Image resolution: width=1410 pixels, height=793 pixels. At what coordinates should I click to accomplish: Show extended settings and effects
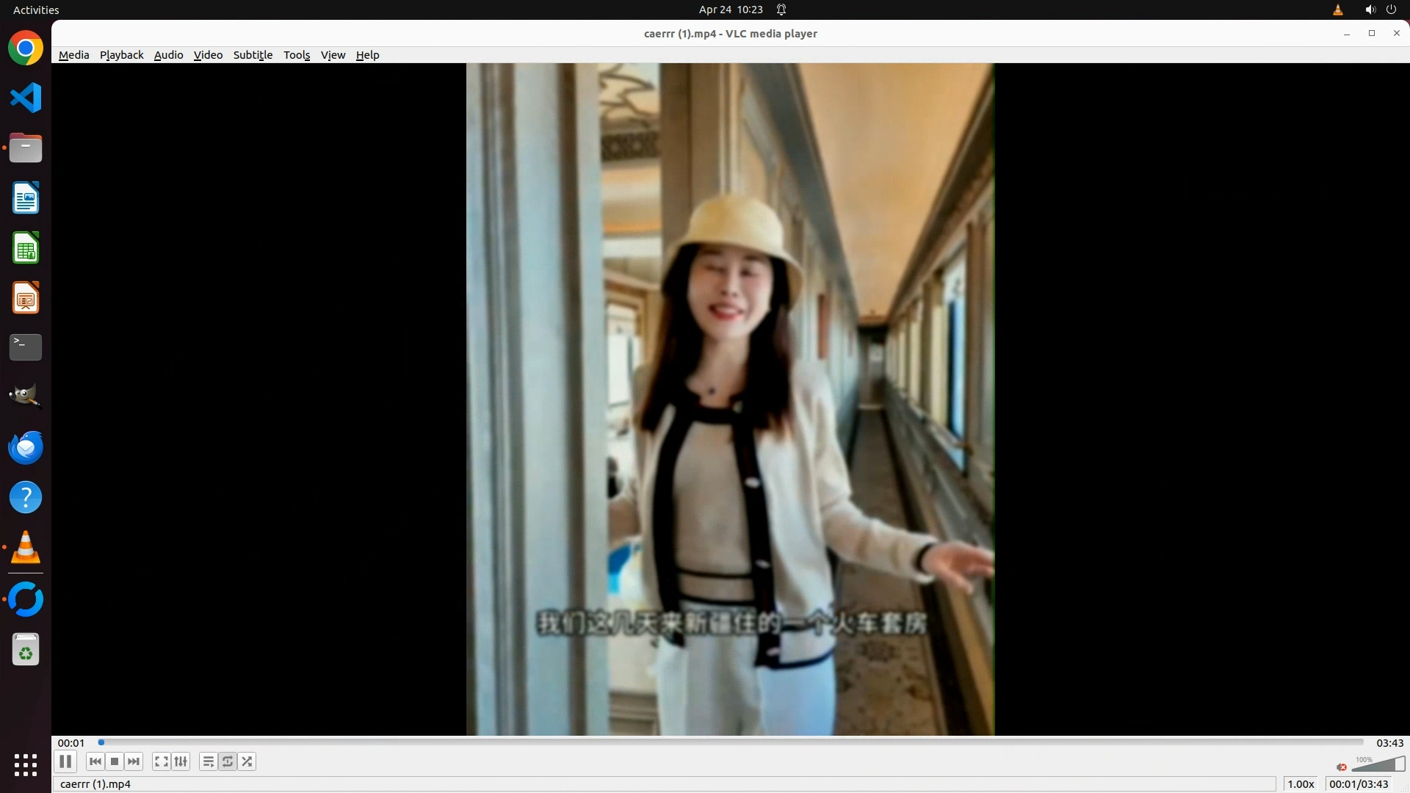tap(181, 761)
